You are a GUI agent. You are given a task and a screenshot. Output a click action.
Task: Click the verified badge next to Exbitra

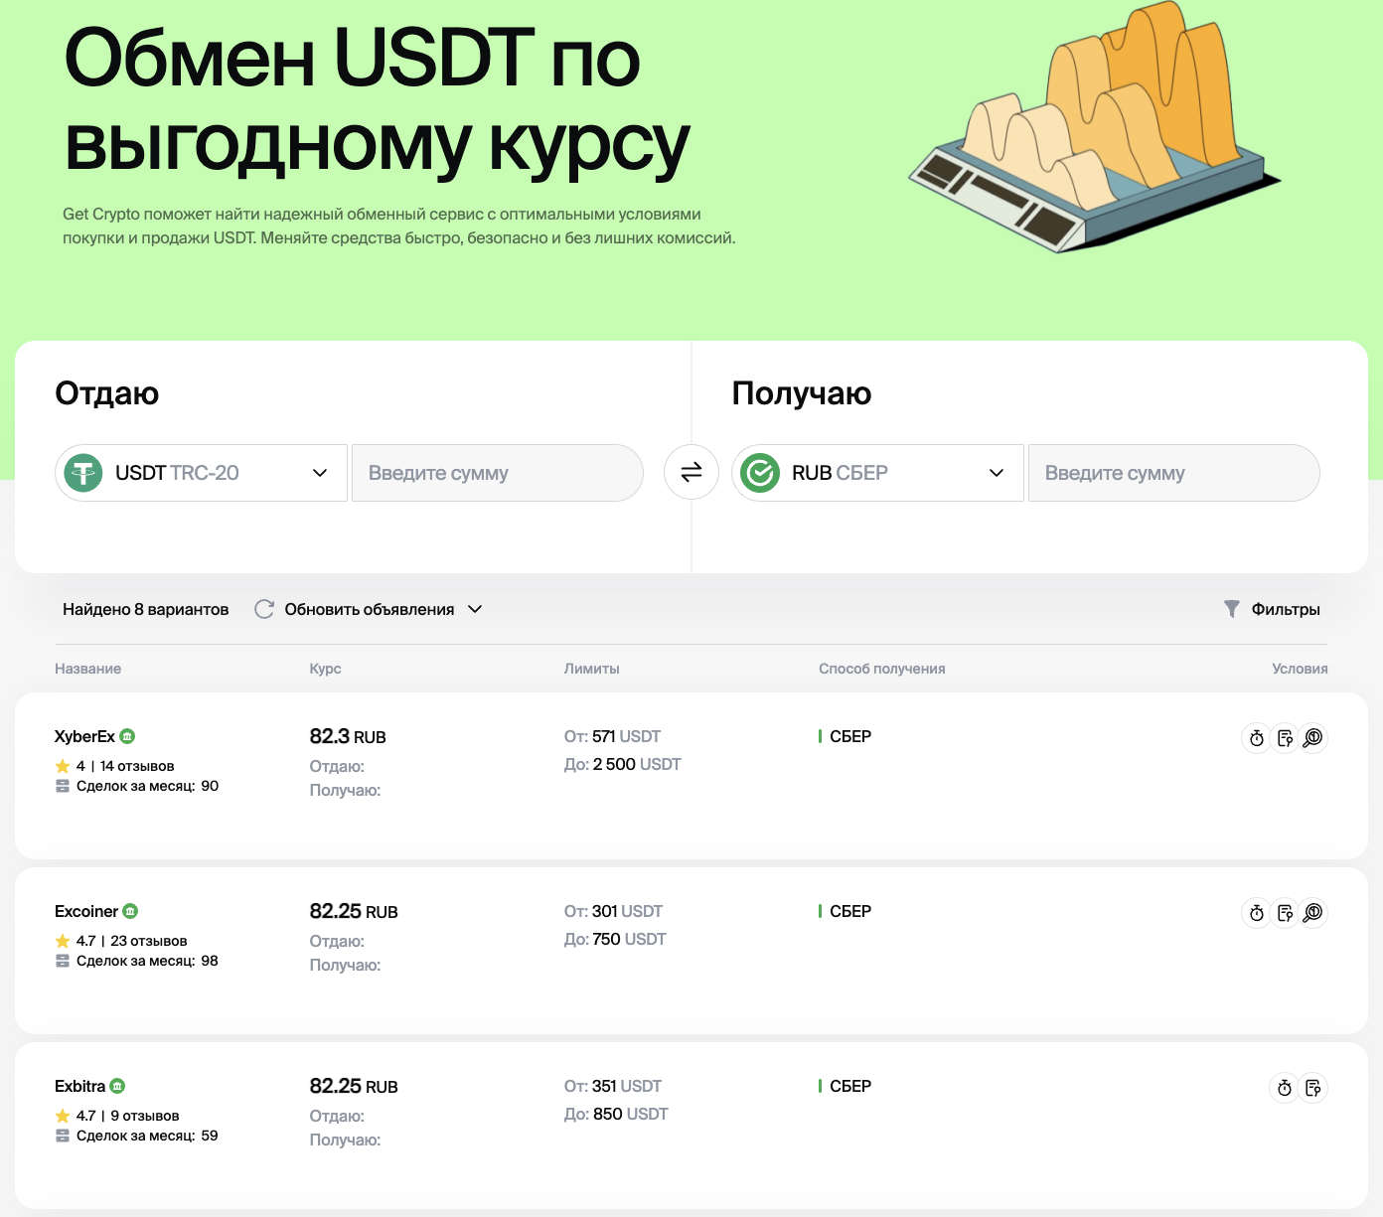point(117,1086)
